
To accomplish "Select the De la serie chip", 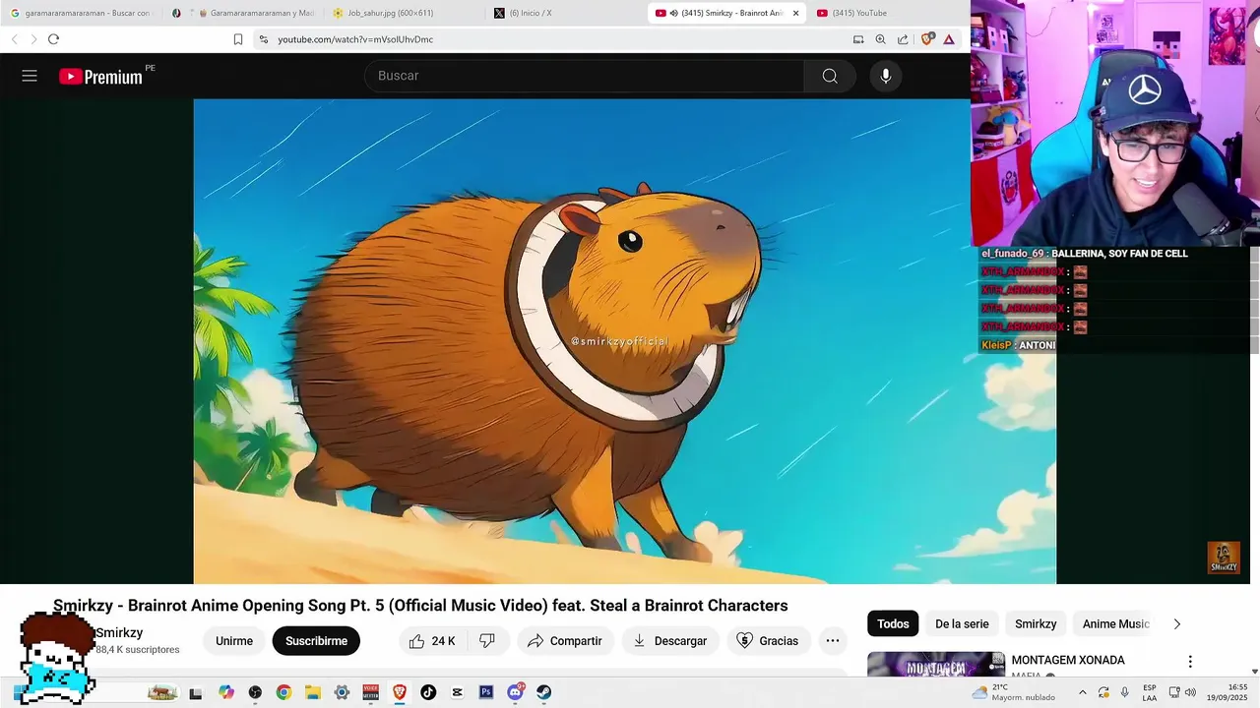I will (962, 623).
